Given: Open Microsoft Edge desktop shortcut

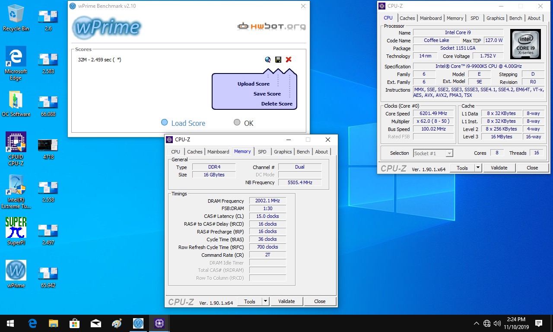Looking at the screenshot, I should click(16, 64).
